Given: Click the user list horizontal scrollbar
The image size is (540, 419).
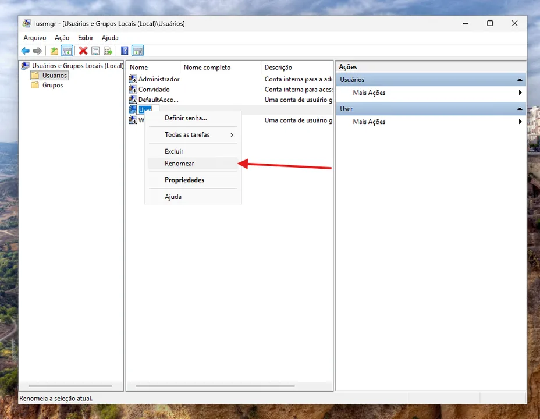Looking at the screenshot, I should pos(215,386).
